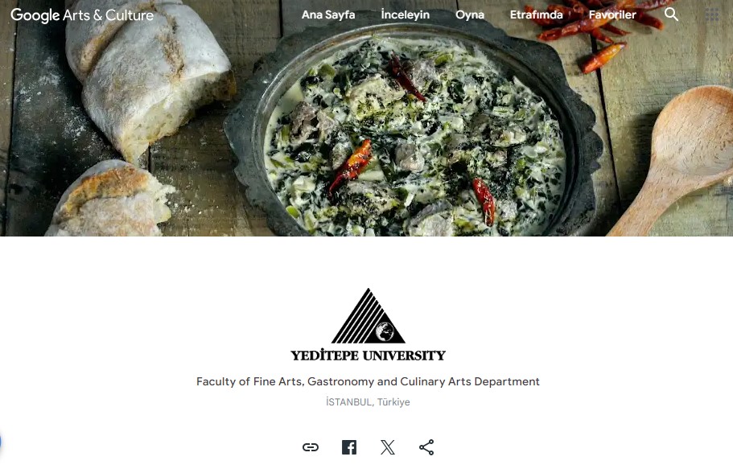Image resolution: width=733 pixels, height=469 pixels.
Task: Click the bread loaf in banner photo
Action: pos(150,75)
